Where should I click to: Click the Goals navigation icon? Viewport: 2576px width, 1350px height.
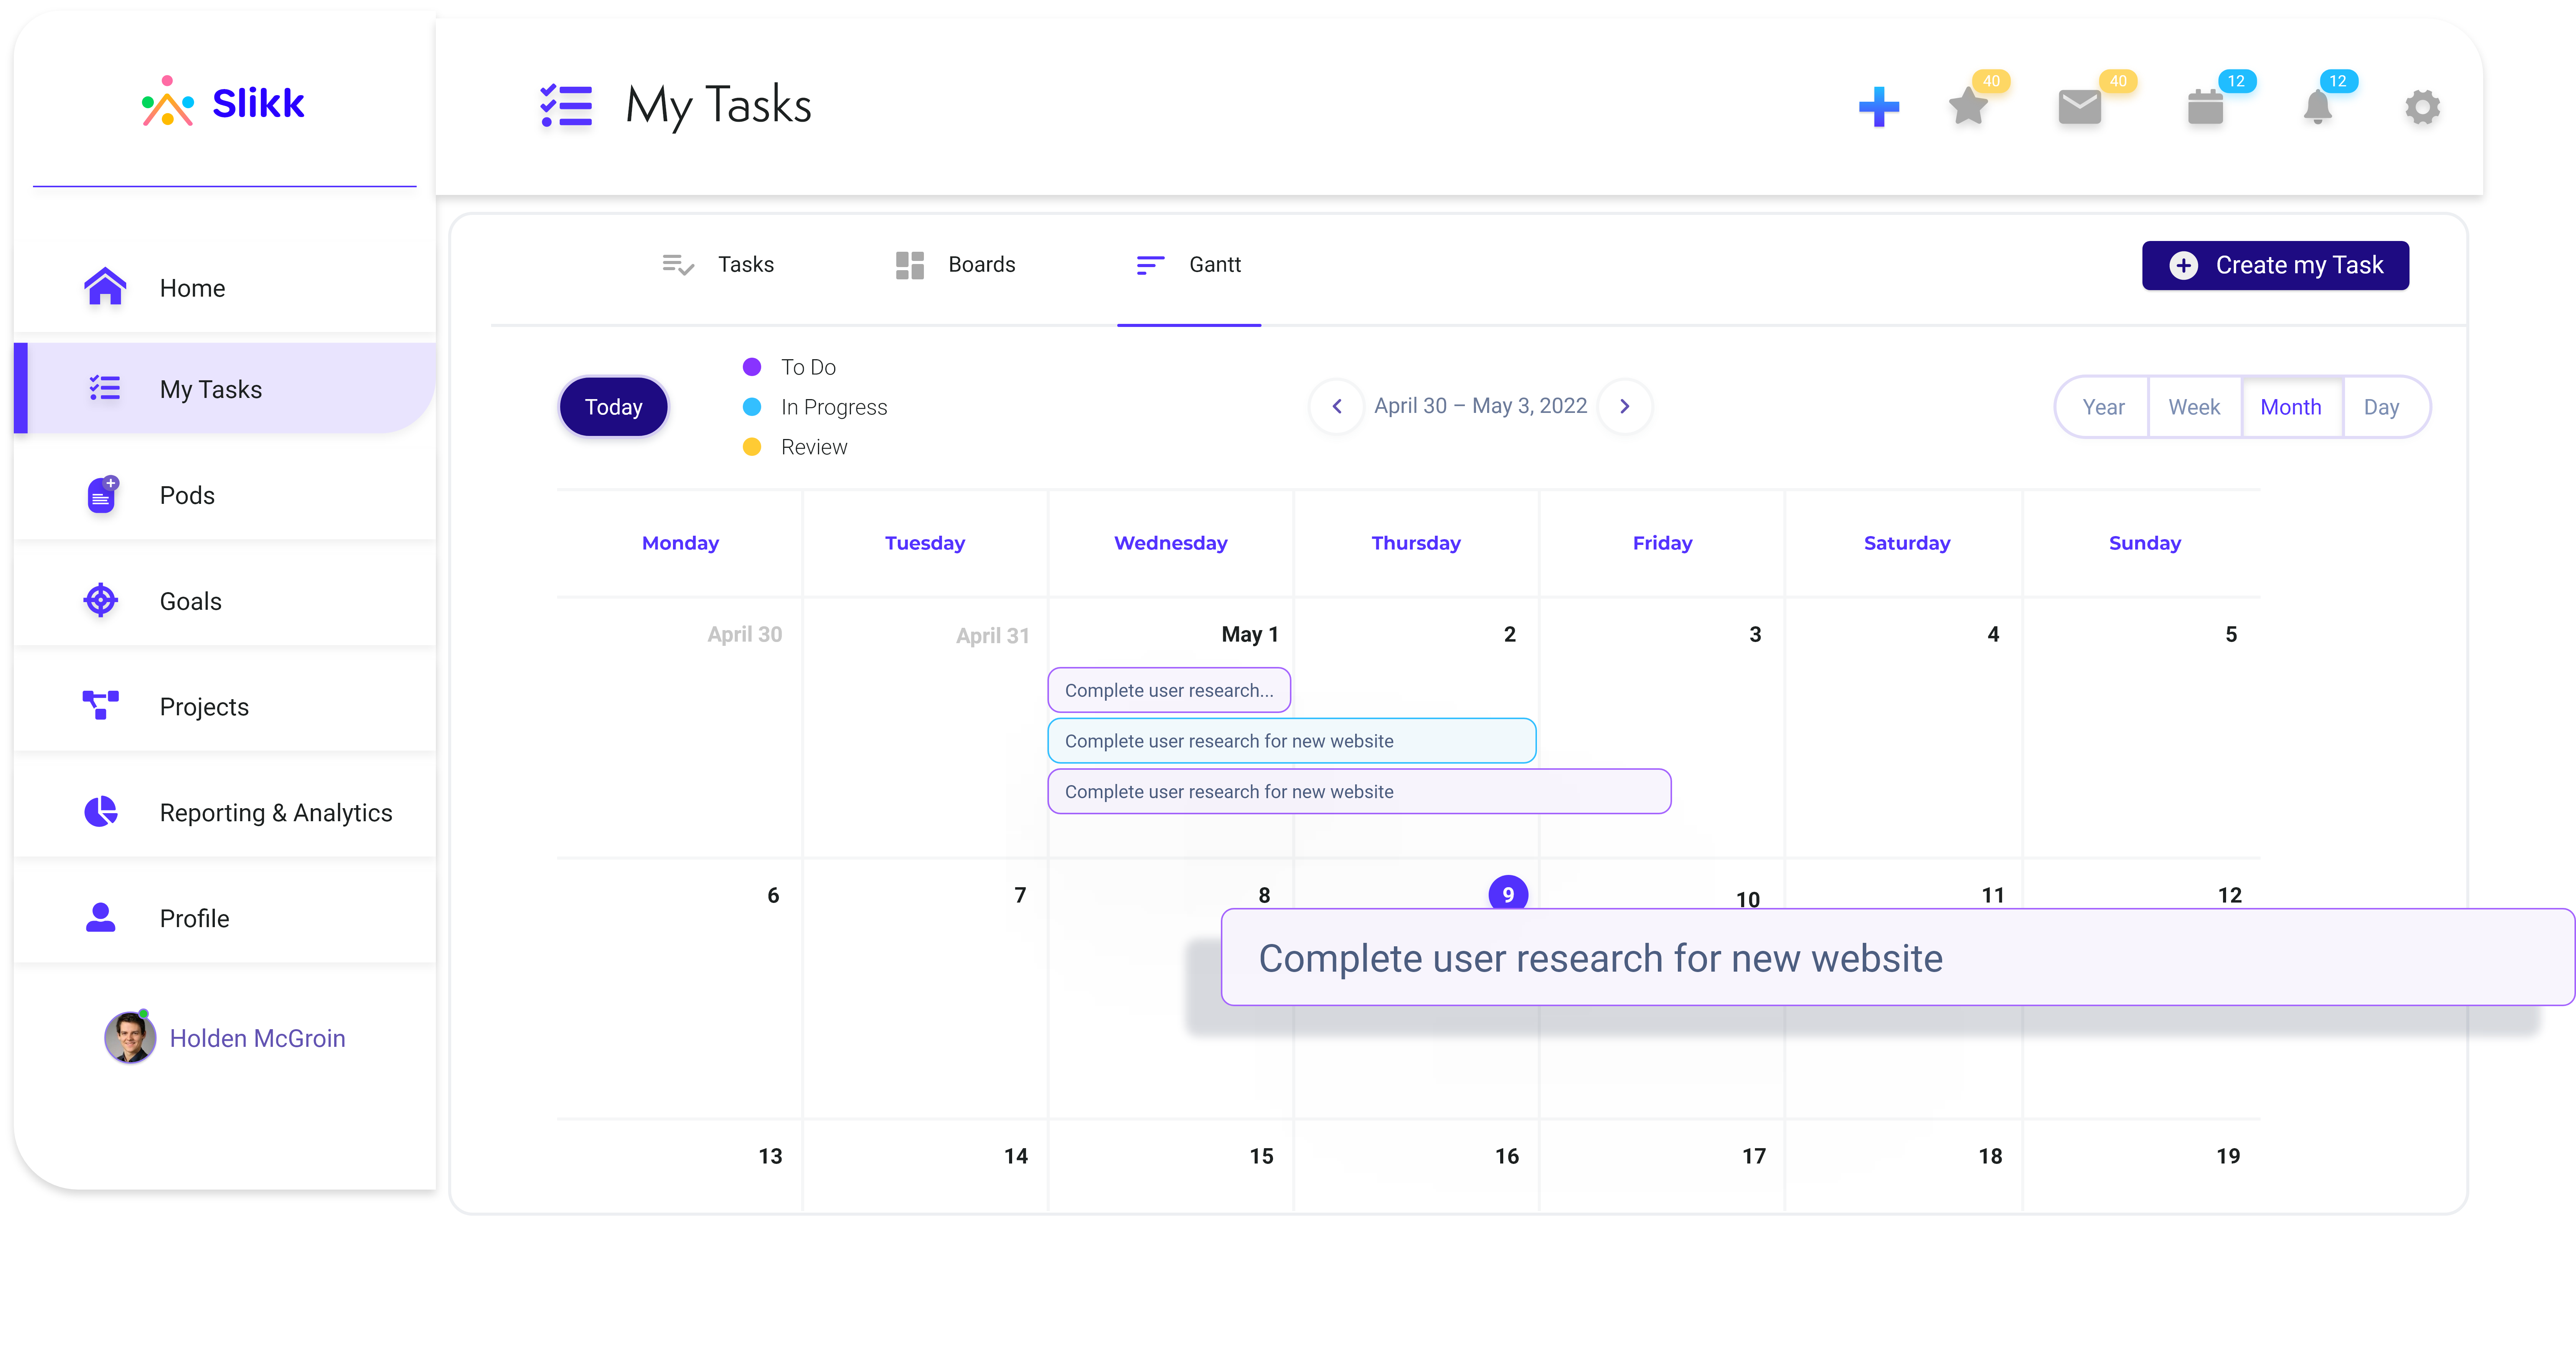coord(101,600)
